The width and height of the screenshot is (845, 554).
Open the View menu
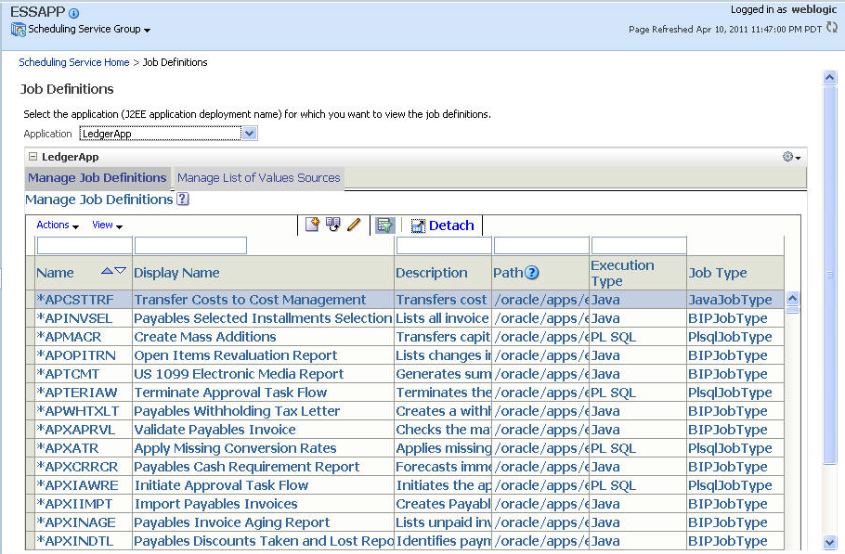point(107,225)
